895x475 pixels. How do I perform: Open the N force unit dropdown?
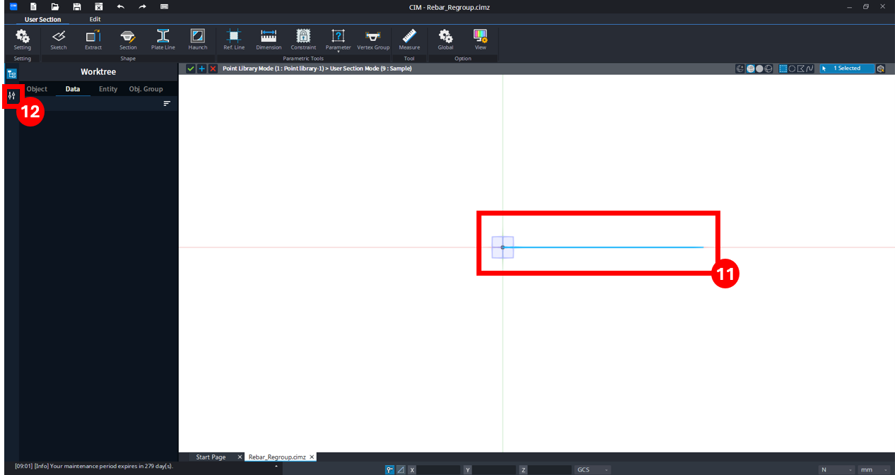[836, 469]
